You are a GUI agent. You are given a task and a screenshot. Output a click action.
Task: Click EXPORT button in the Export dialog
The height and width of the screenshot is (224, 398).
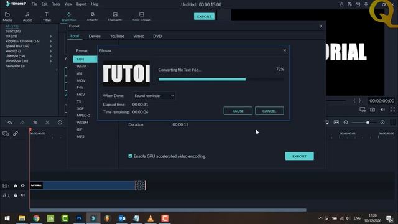[x=300, y=156]
